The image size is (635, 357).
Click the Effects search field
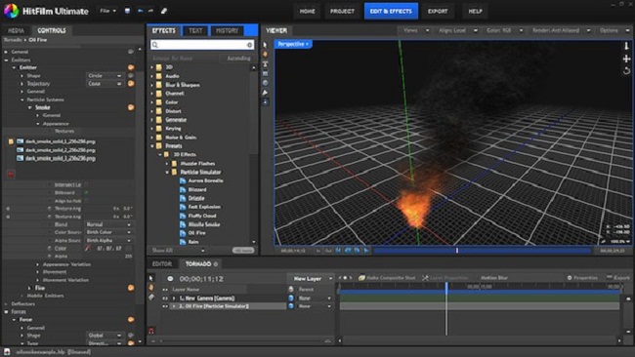(x=202, y=45)
